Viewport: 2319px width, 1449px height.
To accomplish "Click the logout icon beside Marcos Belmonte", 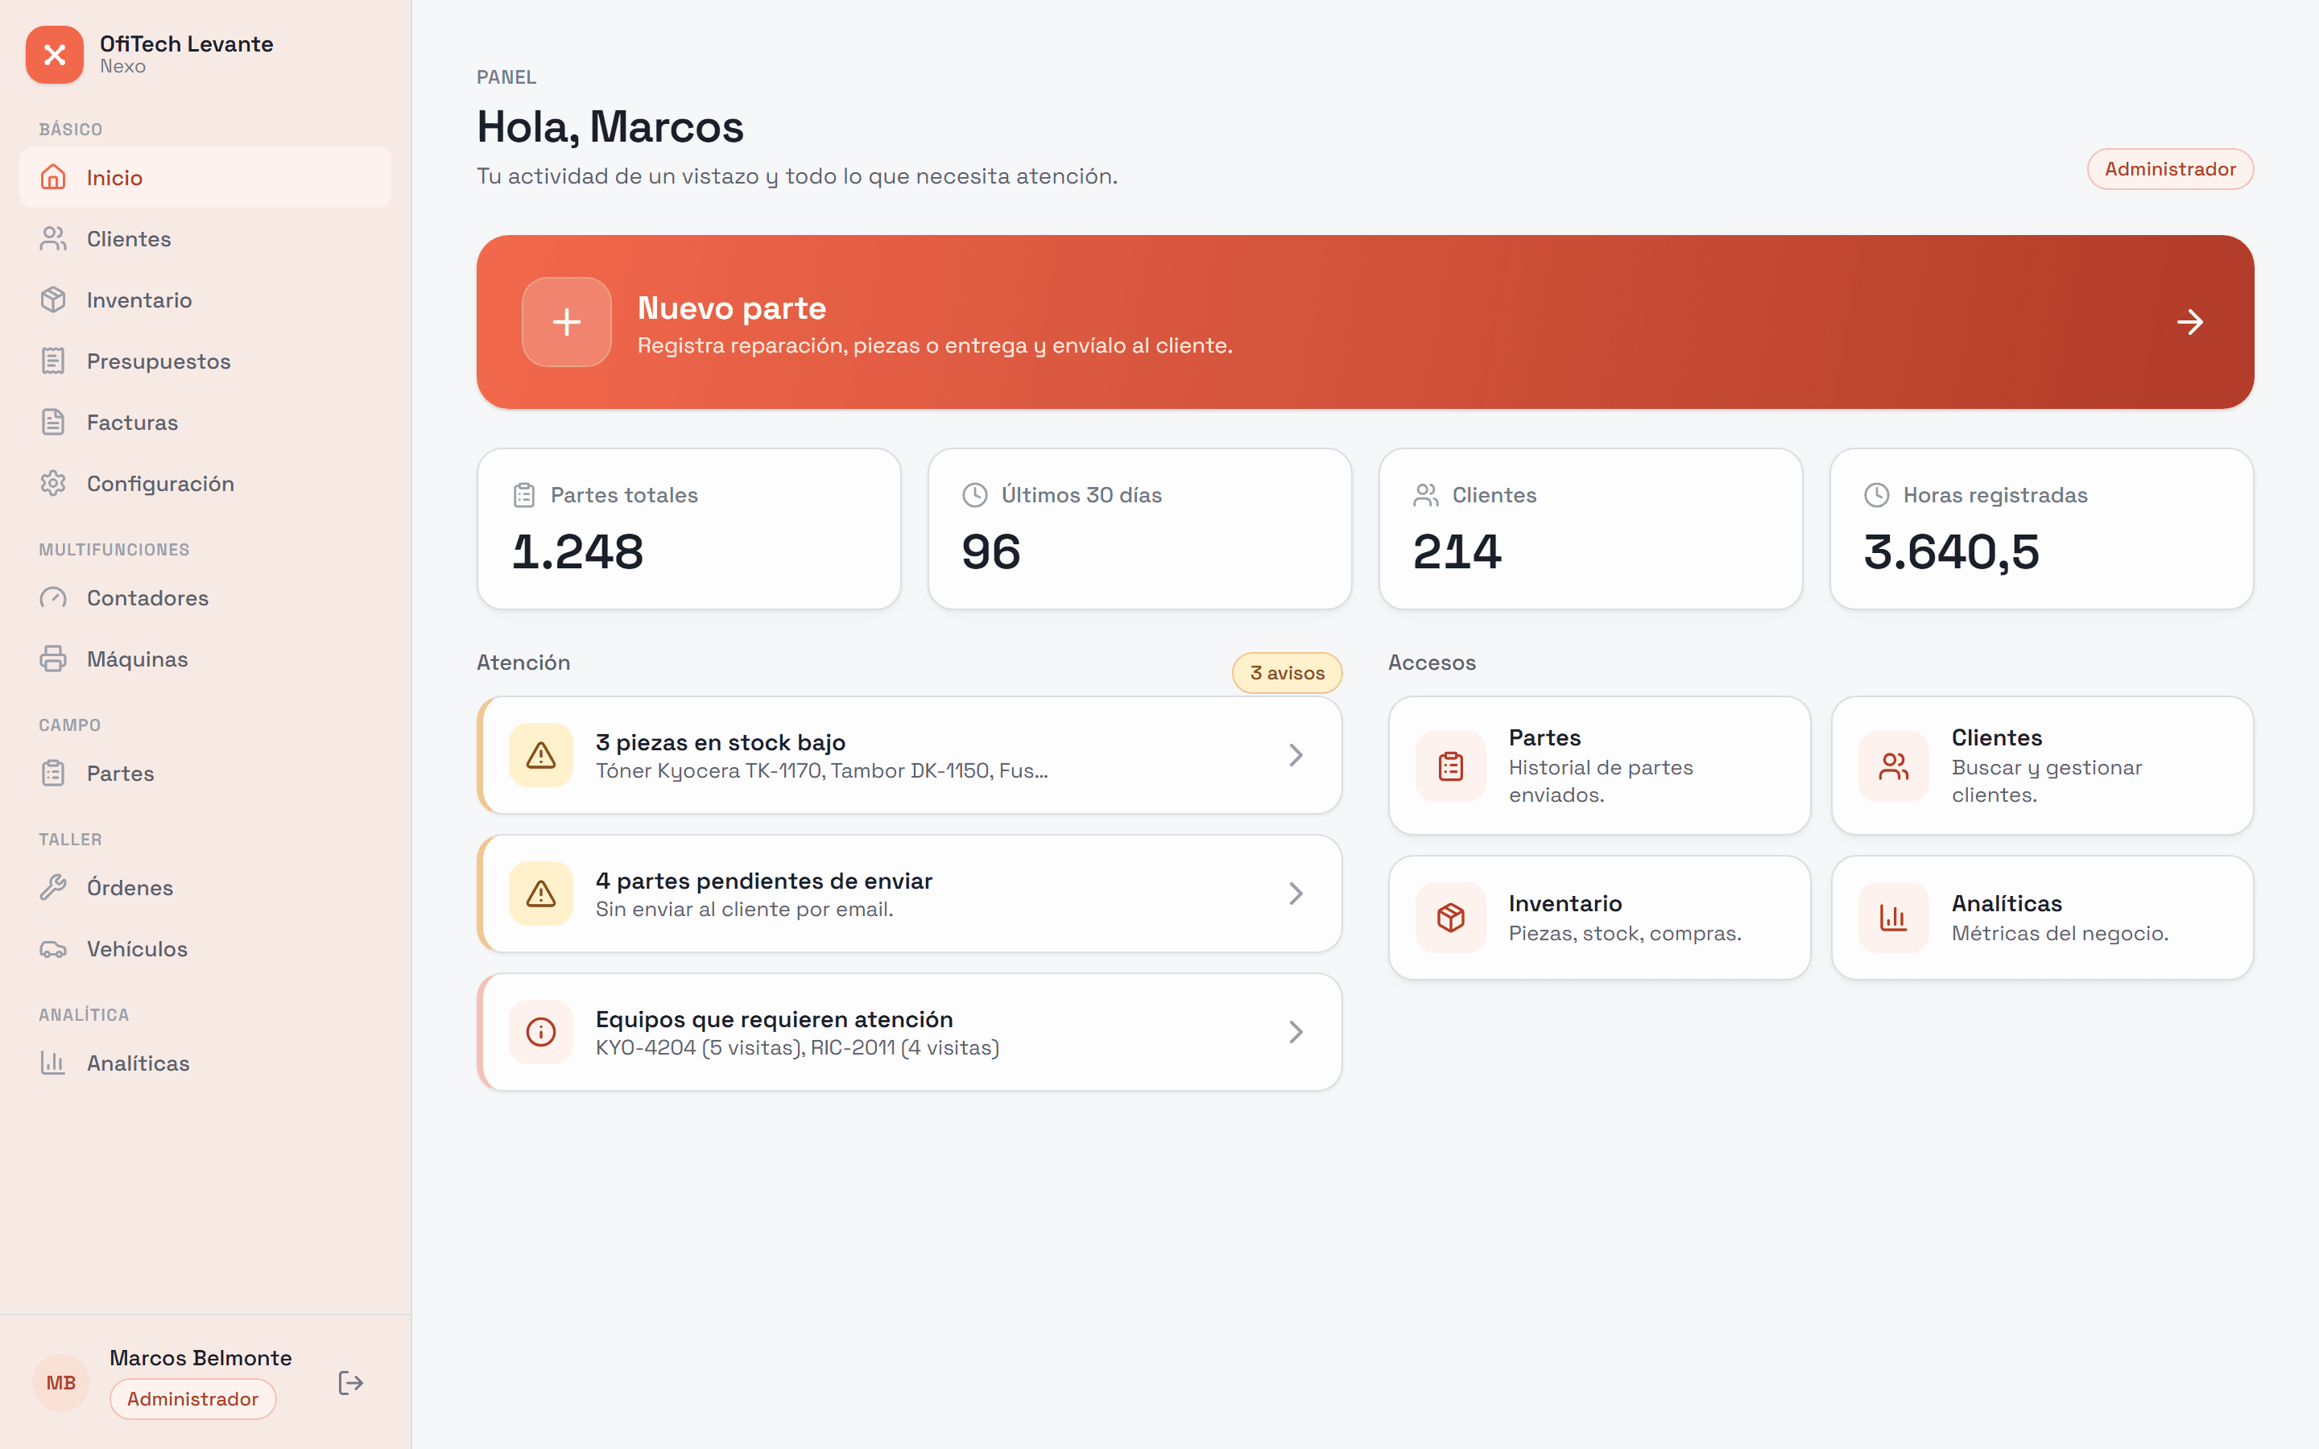I will coord(351,1382).
